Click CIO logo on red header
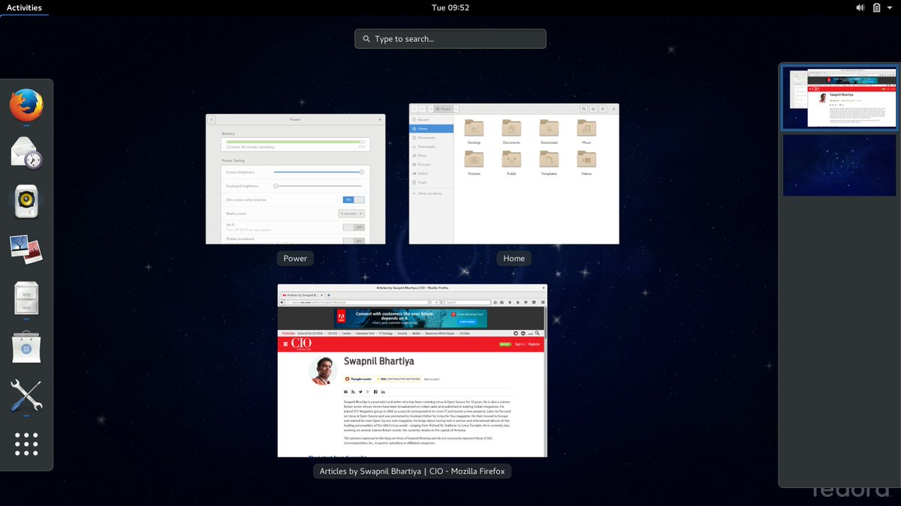This screenshot has height=506, width=901. (x=301, y=343)
